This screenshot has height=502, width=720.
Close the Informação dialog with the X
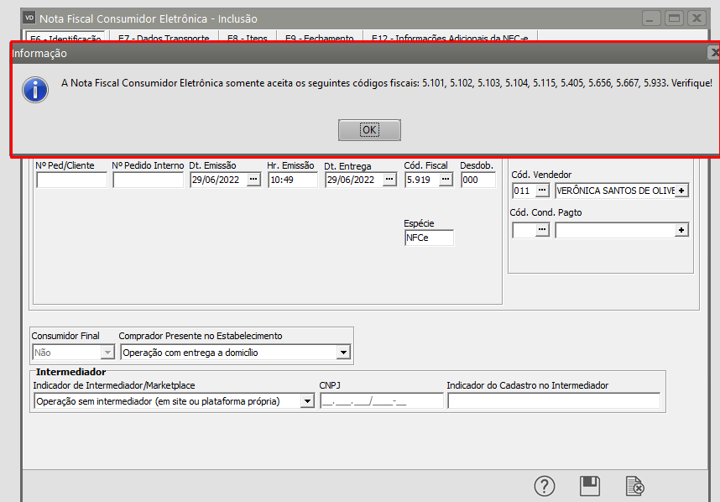[714, 53]
